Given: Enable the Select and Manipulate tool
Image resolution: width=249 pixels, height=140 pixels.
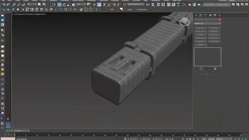Looking at the screenshot, I should [x=94, y=5].
